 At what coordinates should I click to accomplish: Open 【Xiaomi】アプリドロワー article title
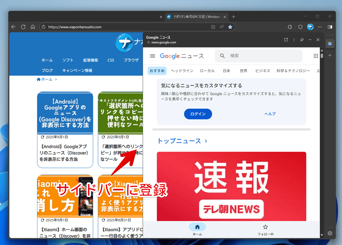click(122, 233)
